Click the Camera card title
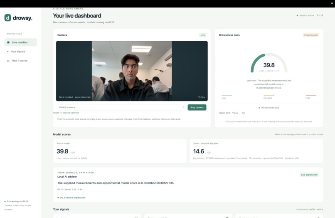The image size is (335, 218). [x=62, y=35]
